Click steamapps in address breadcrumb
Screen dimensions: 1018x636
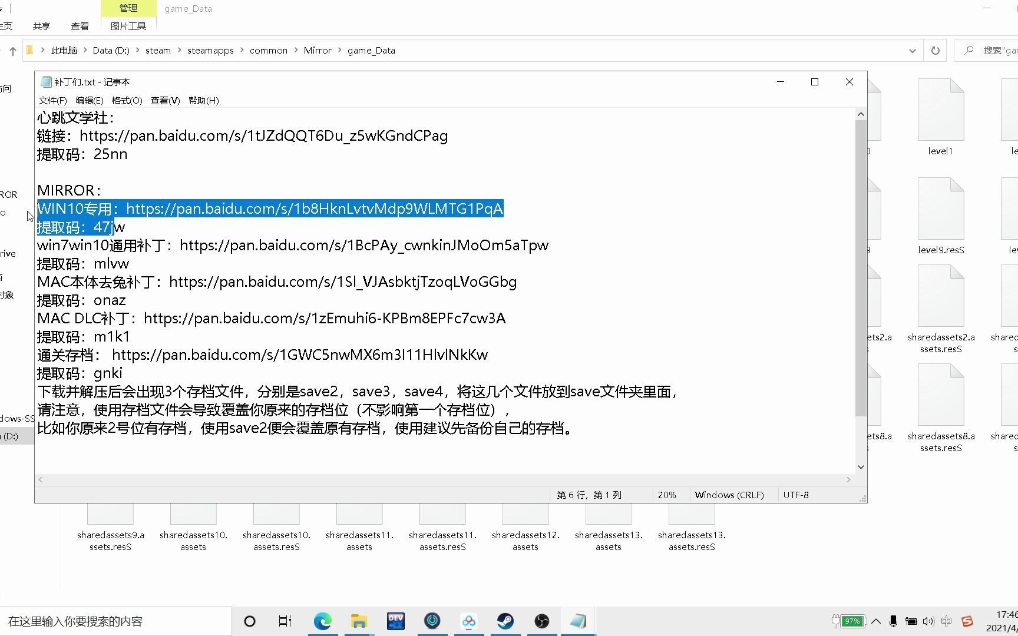[x=210, y=51]
